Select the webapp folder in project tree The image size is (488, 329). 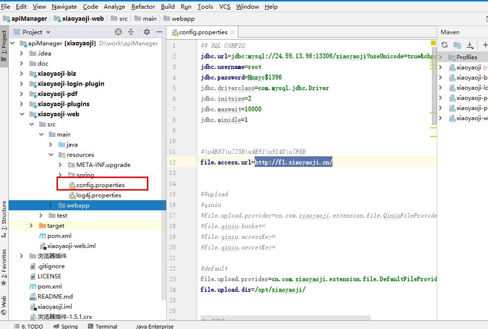tap(78, 206)
